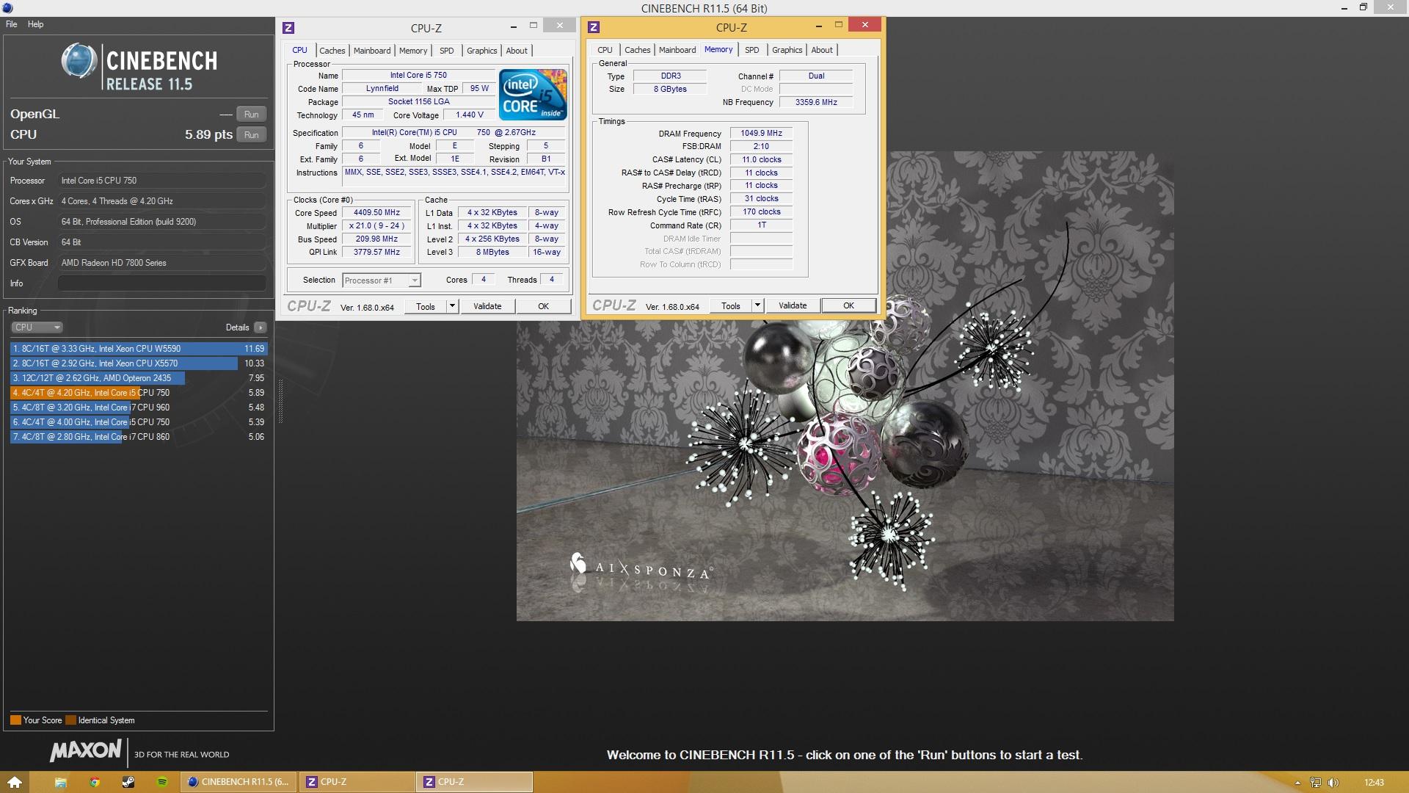Viewport: 1409px width, 793px height.
Task: Click Tools button in left CPU-Z window
Action: tap(426, 307)
